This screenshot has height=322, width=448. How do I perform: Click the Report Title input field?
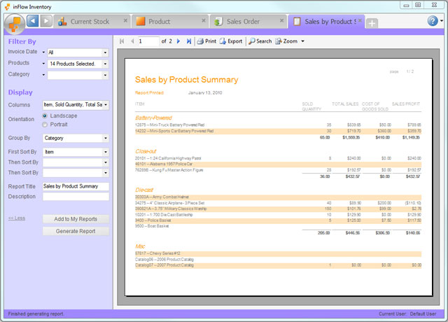(x=76, y=186)
